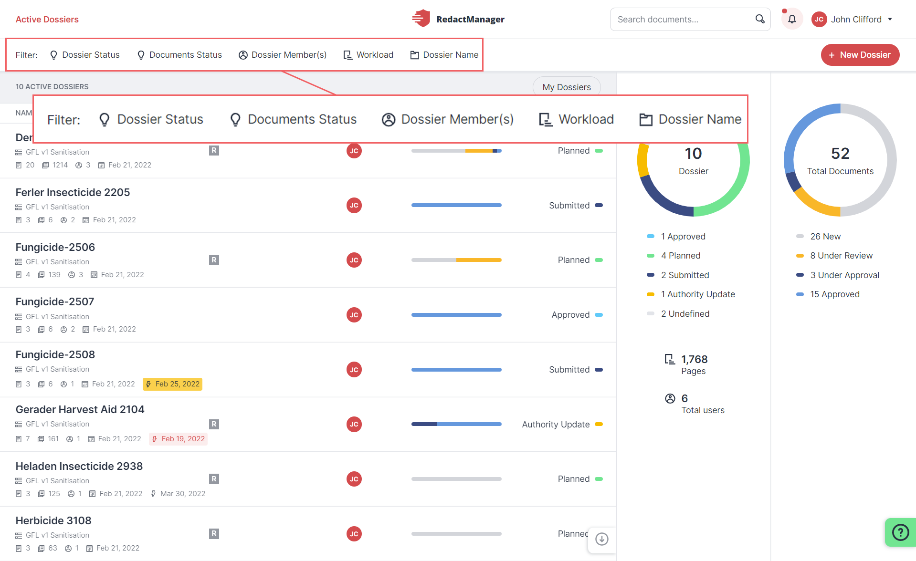Click GFL v1 Sanitisation template icon under Ferler Insecticide
The height and width of the screenshot is (561, 916).
(19, 207)
